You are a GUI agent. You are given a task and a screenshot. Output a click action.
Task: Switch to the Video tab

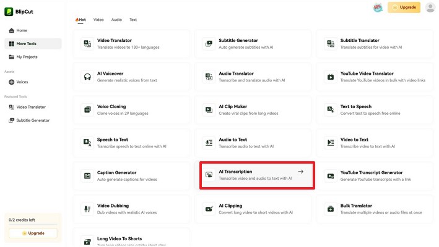pos(98,20)
